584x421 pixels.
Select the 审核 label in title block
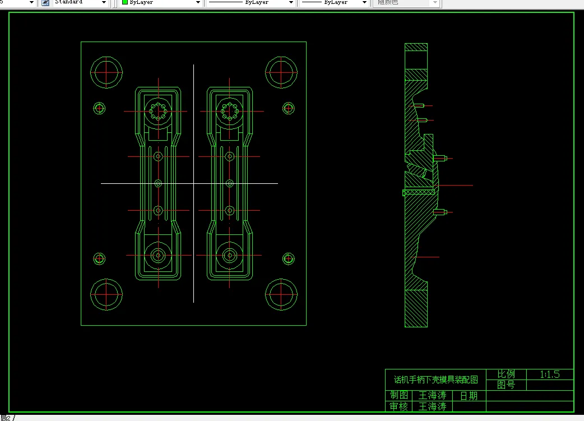[399, 406]
